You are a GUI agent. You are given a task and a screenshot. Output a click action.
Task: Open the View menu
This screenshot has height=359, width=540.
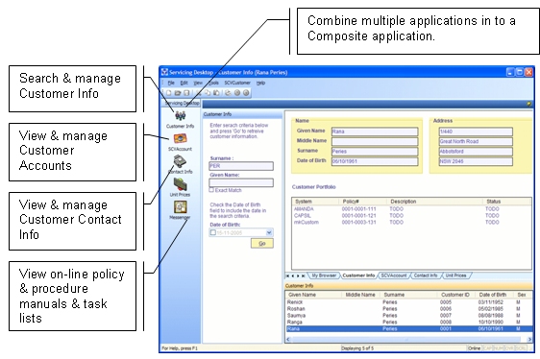tap(198, 83)
